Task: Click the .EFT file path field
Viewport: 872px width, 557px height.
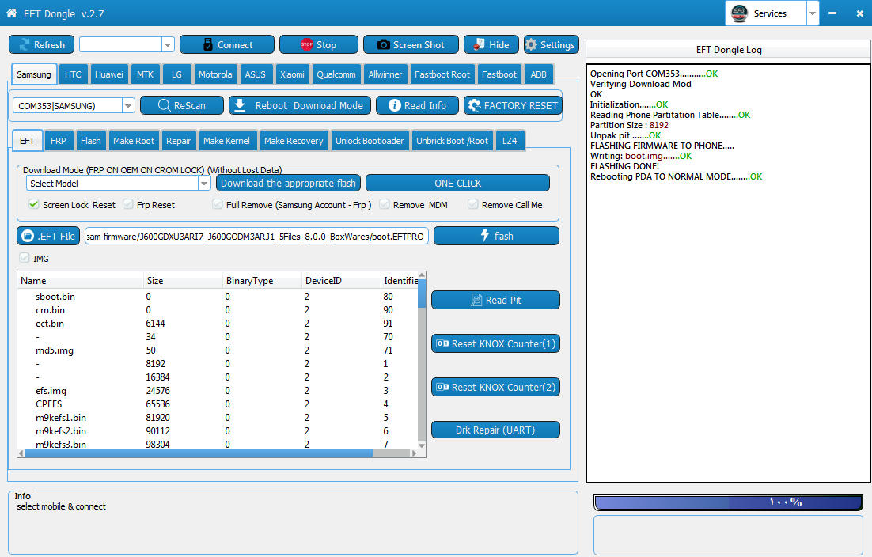Action: [256, 237]
